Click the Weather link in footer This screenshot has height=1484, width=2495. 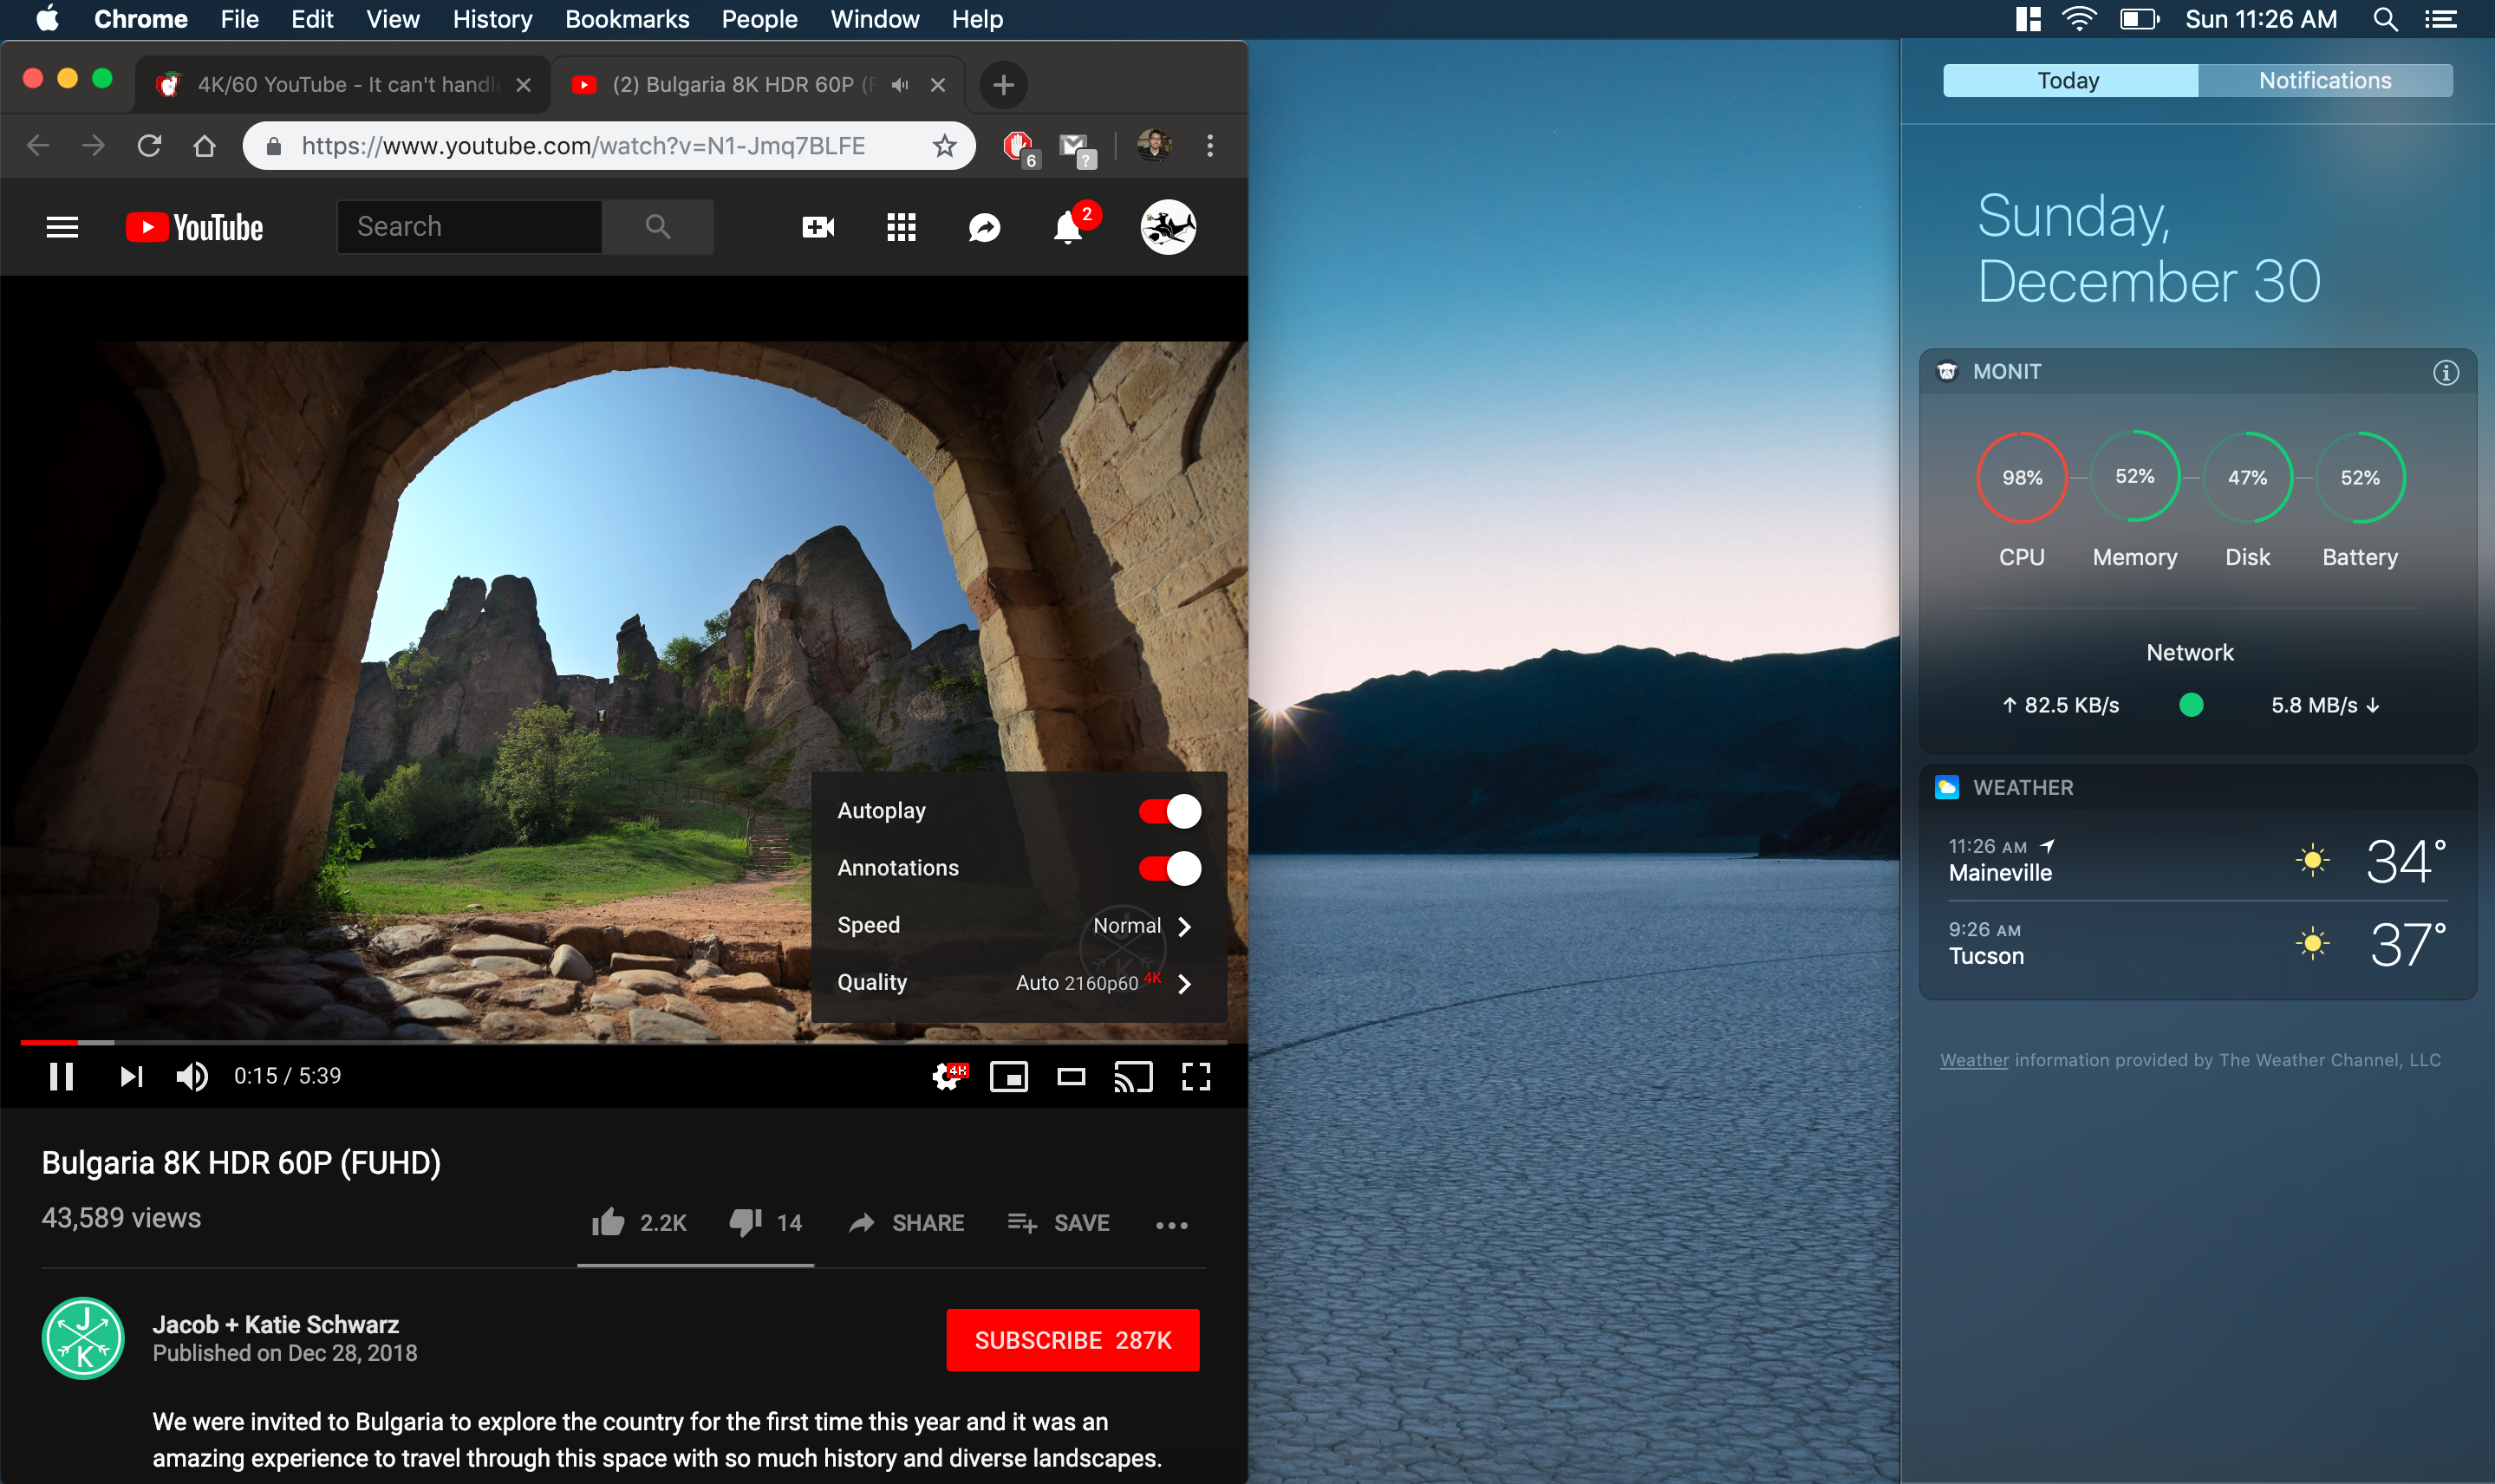pyautogui.click(x=1973, y=1060)
